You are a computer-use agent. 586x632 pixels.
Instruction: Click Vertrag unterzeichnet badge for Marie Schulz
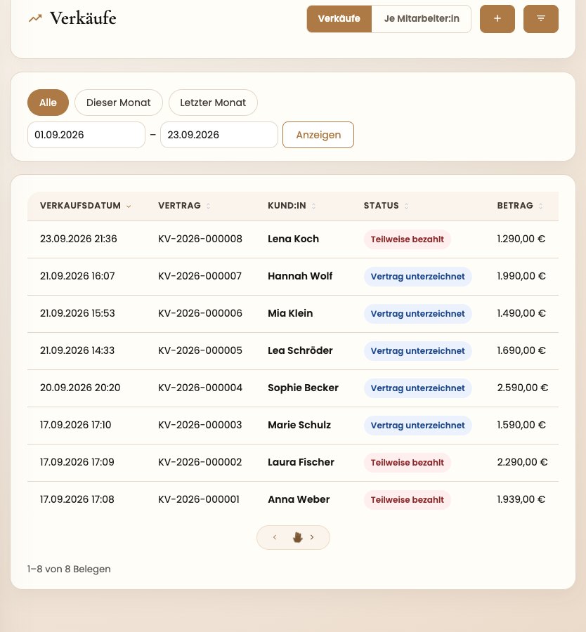click(x=418, y=426)
